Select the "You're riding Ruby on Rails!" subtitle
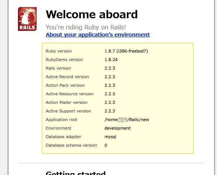Image resolution: width=217 pixels, height=175 pixels. point(86,27)
